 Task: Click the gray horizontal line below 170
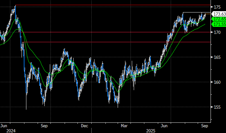pos(96,42)
